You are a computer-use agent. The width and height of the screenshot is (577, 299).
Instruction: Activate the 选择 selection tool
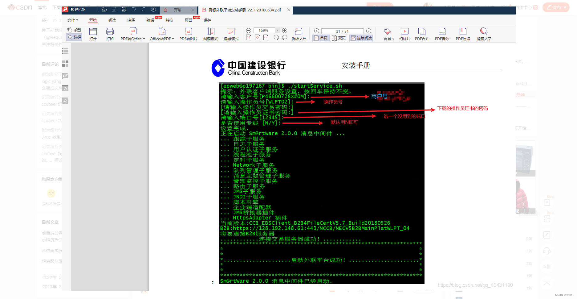pyautogui.click(x=74, y=37)
